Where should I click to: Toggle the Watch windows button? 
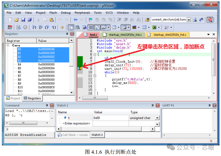104,28
